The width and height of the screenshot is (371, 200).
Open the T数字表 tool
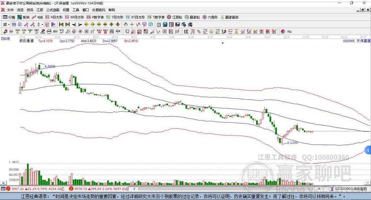[x=156, y=17]
